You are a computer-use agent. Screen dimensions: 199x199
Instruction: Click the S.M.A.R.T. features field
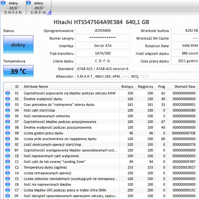pyautogui.click(x=137, y=76)
